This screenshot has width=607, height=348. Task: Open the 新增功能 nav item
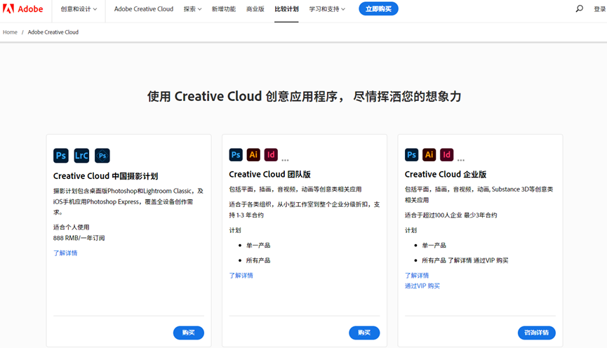[224, 9]
